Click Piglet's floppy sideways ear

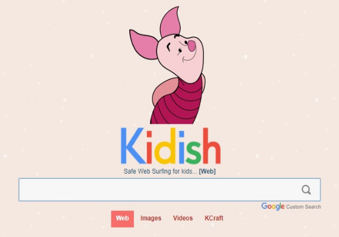click(144, 44)
